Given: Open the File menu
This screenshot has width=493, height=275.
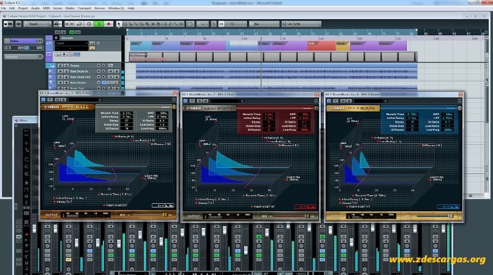Looking at the screenshot, I should [4, 8].
